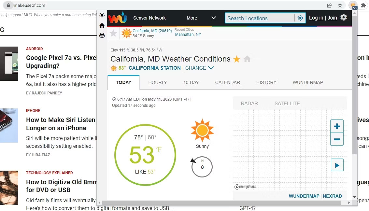Open How to Make Siri Listen article
The width and height of the screenshot is (369, 211).
pos(61,124)
